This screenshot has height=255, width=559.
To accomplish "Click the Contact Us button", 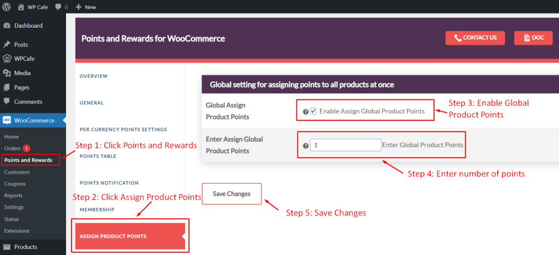I will pyautogui.click(x=475, y=38).
